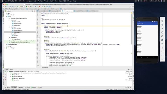Open the app run configuration dropdown
The width and height of the screenshot is (167, 94).
pyautogui.click(x=22, y=7)
